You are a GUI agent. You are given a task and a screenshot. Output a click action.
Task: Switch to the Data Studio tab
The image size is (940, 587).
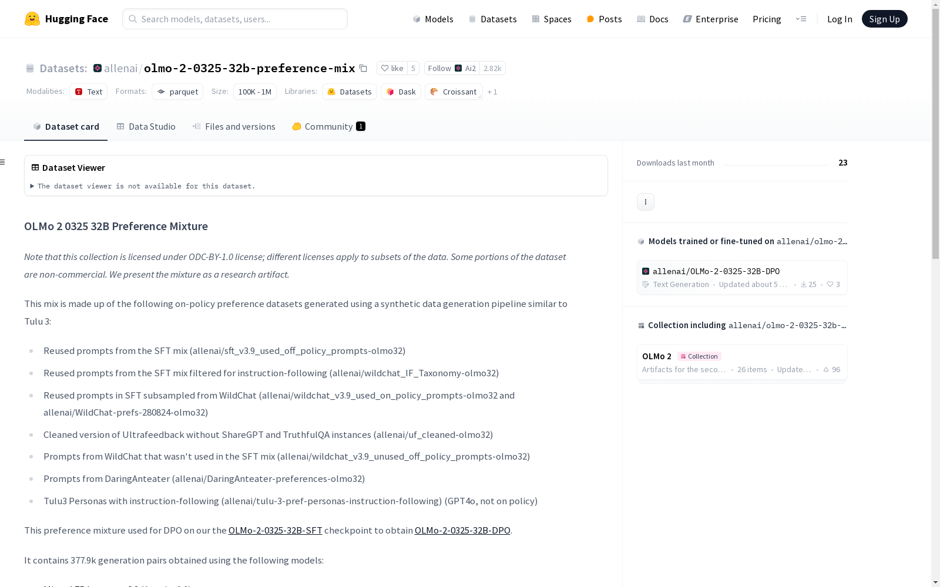(146, 126)
